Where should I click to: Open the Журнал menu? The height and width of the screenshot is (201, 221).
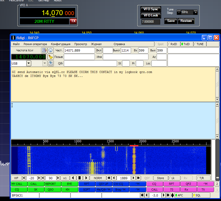point(96,44)
